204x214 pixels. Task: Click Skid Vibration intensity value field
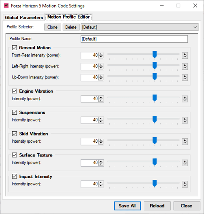pos(90,141)
